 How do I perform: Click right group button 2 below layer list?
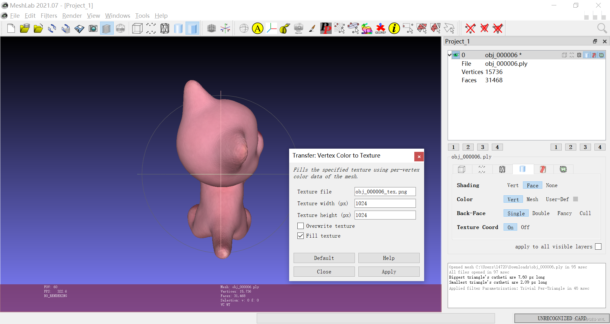[571, 147]
